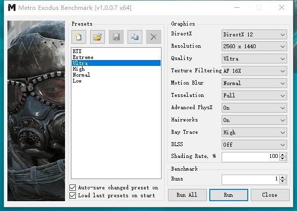Open Texture Filtering AF 16X dropdown
The width and height of the screenshot is (297, 211).
[254, 71]
